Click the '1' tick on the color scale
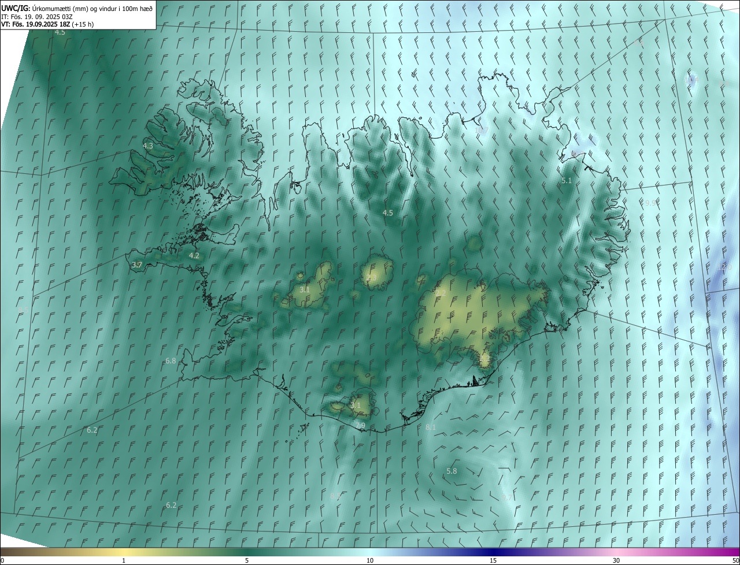This screenshot has width=740, height=565. tap(124, 561)
